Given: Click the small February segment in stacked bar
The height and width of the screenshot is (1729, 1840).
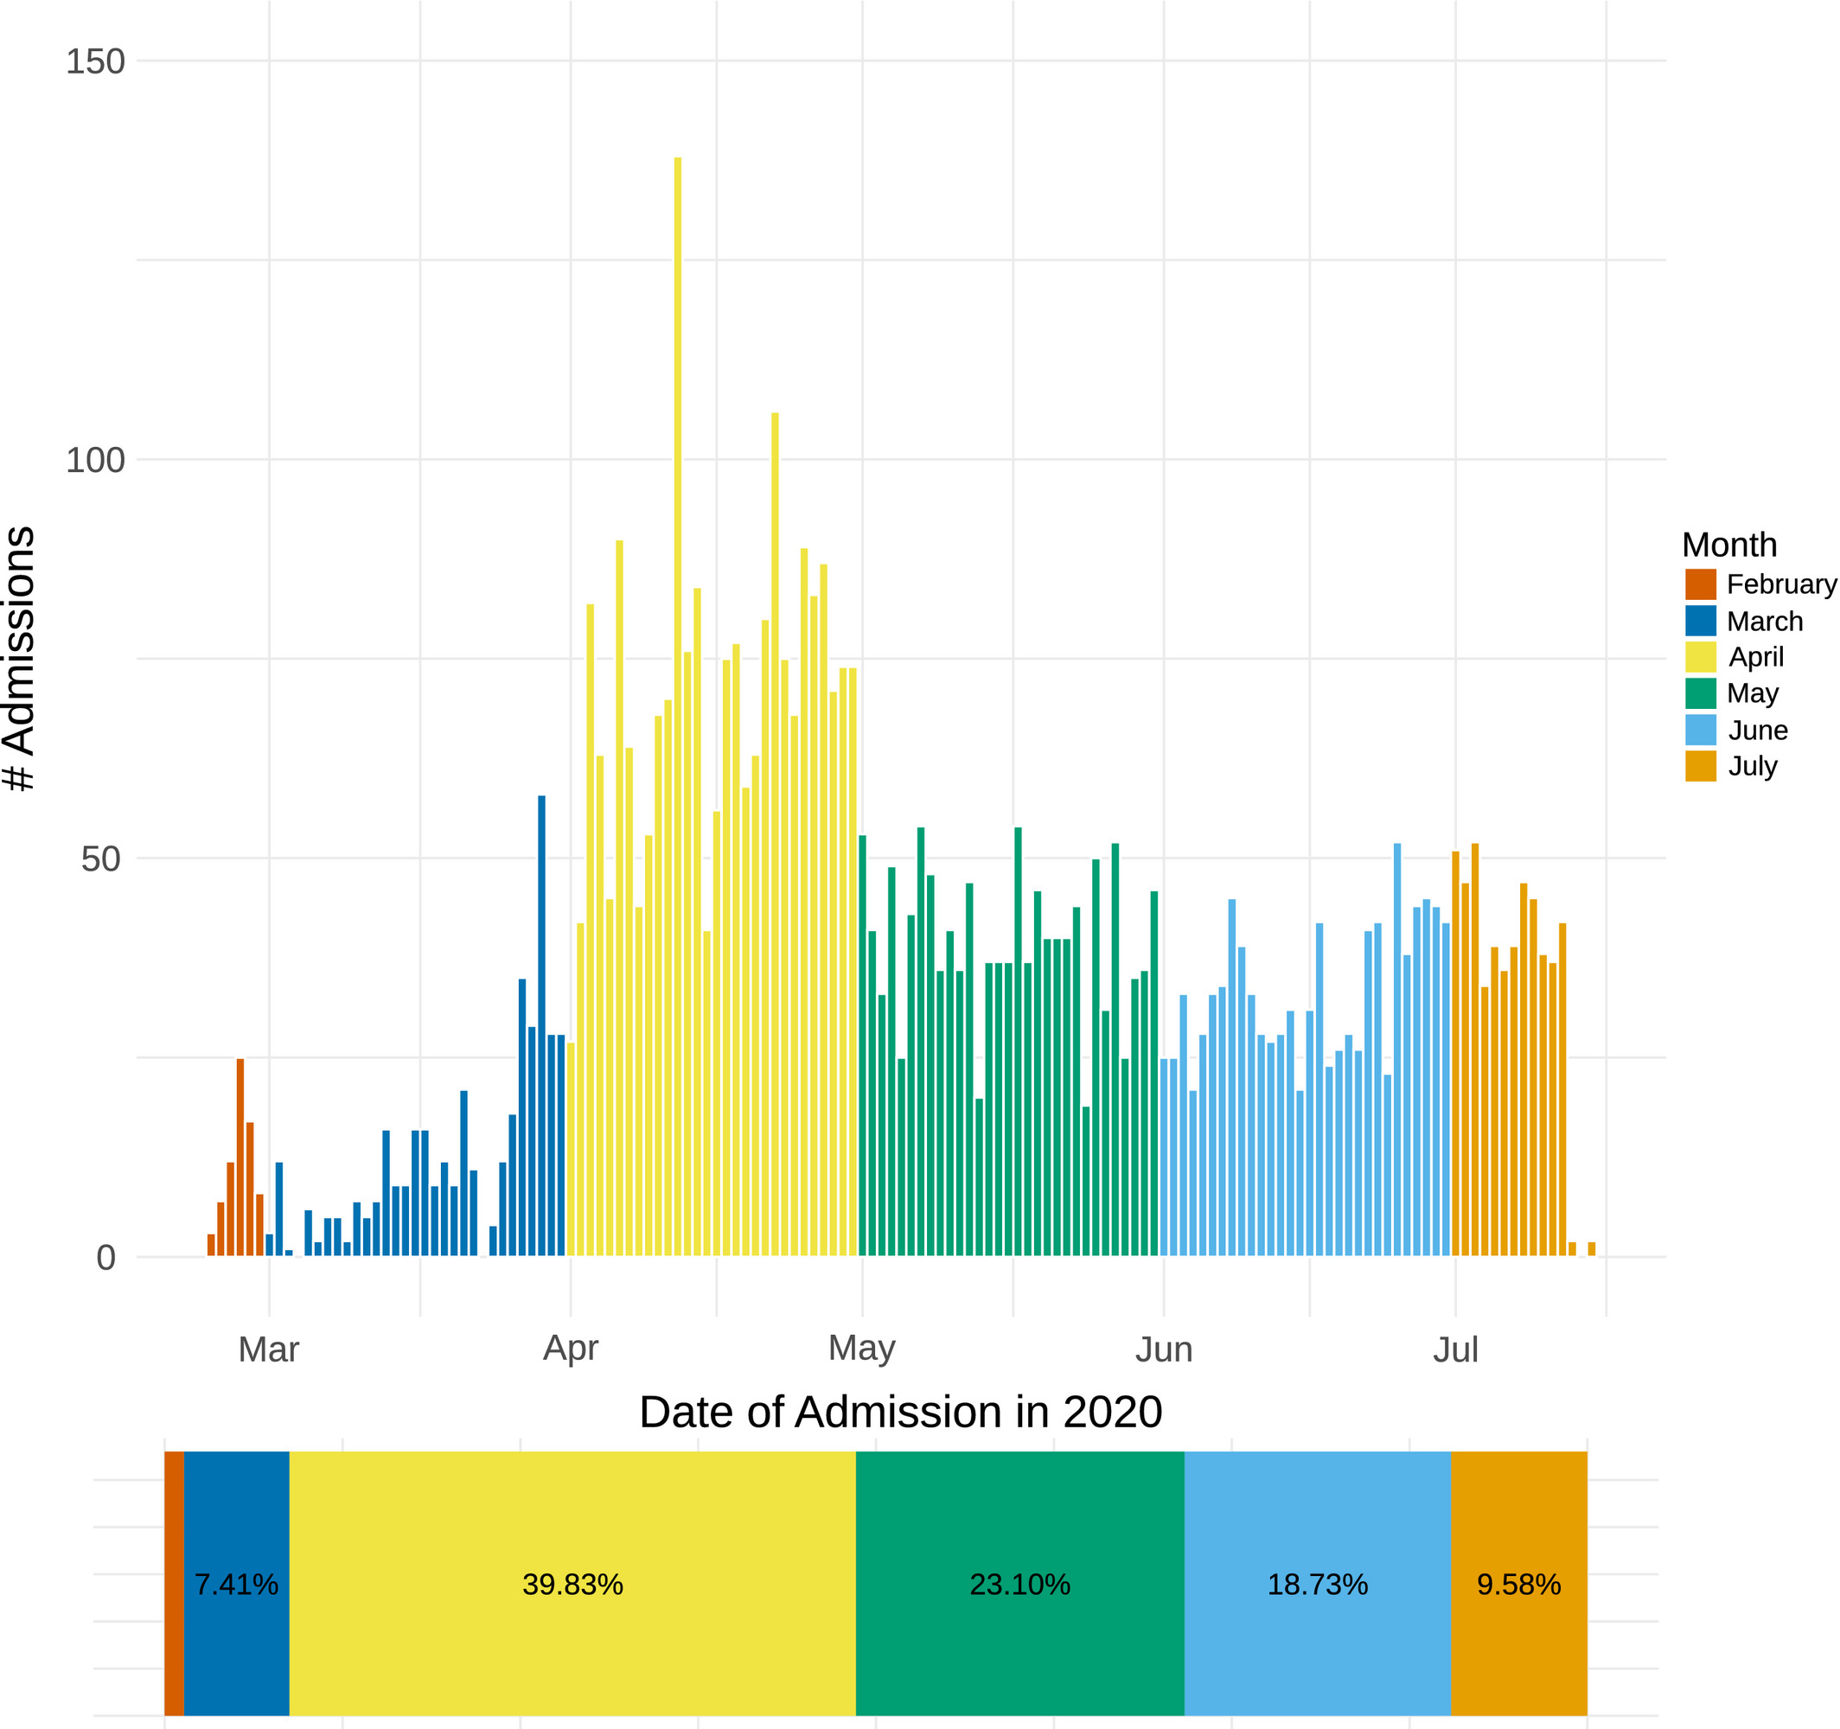Looking at the screenshot, I should tap(174, 1584).
